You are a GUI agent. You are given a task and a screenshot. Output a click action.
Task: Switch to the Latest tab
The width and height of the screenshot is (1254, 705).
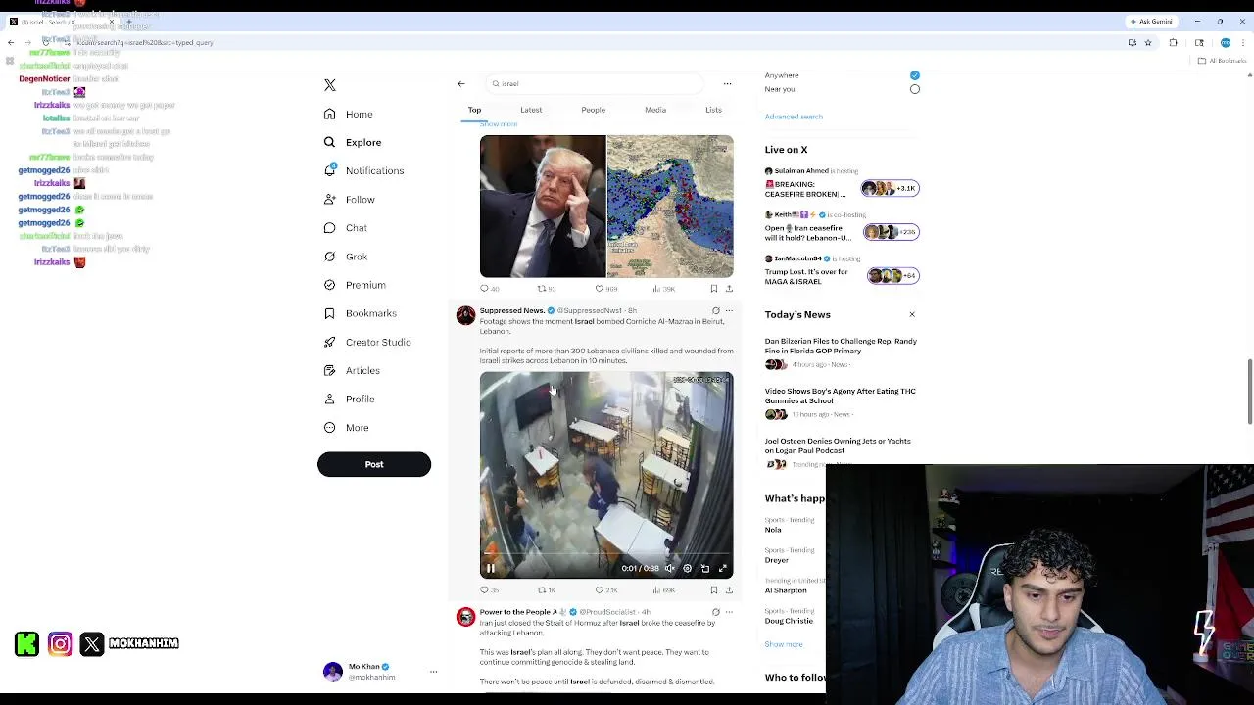point(531,110)
